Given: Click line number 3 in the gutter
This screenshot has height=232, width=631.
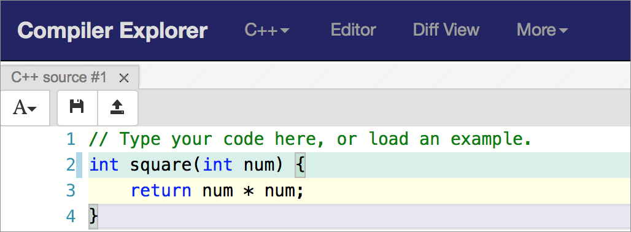Looking at the screenshot, I should [71, 191].
